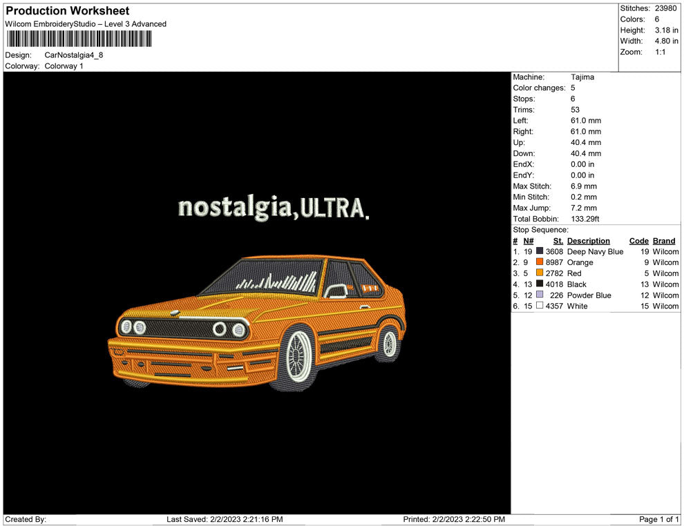The height and width of the screenshot is (526, 684).
Task: Select the White thread color swatch
Action: (540, 306)
